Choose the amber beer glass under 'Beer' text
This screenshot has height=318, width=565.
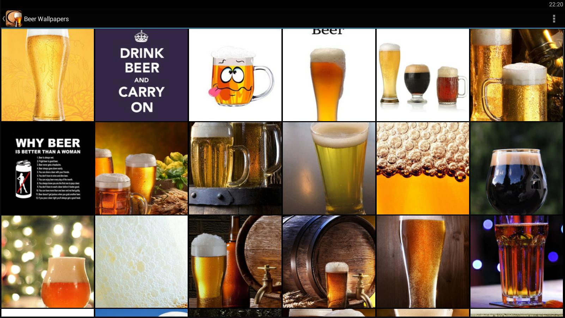tap(329, 75)
